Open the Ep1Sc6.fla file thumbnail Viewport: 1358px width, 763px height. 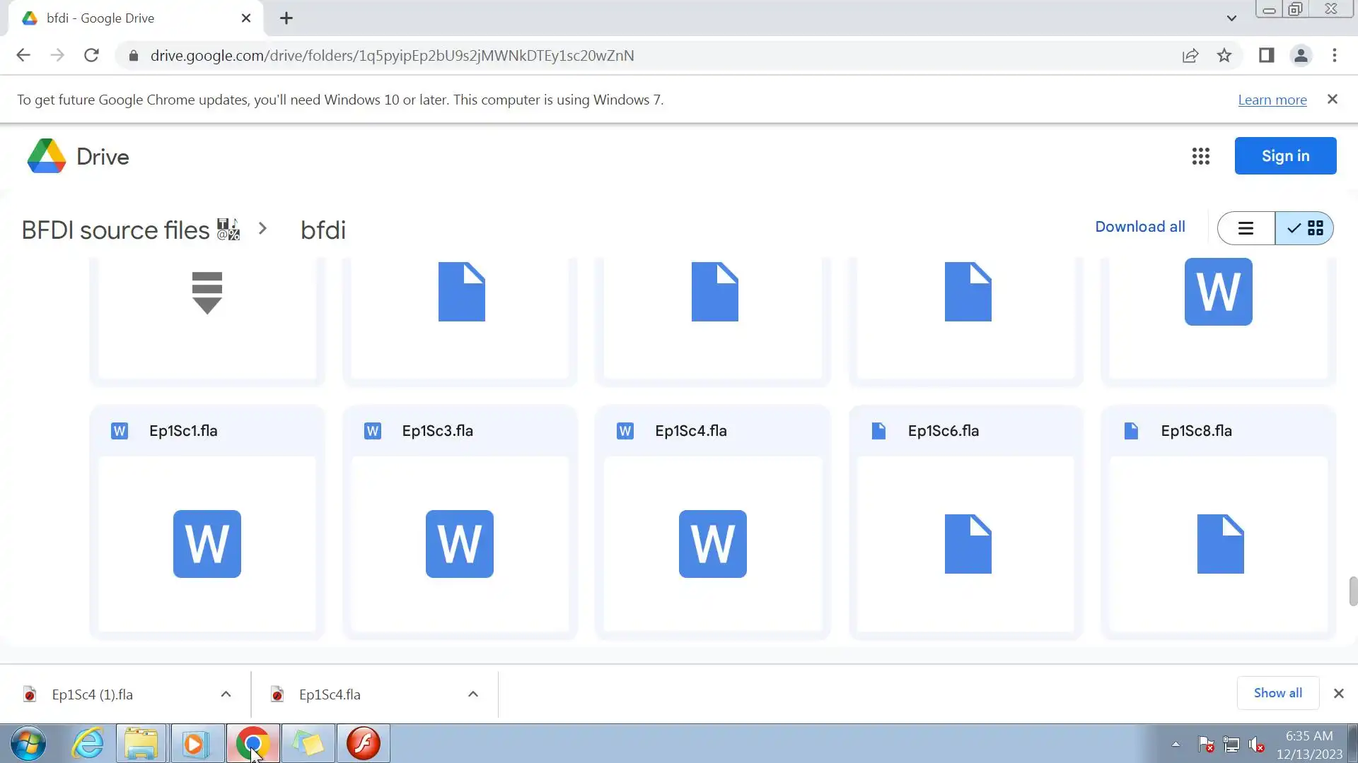(966, 543)
